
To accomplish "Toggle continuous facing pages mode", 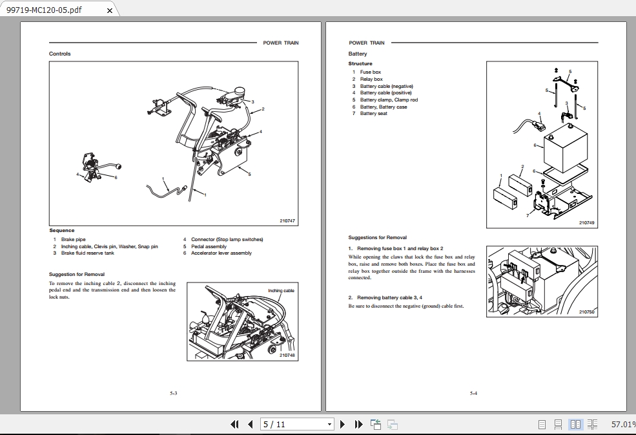I will coord(593,425).
